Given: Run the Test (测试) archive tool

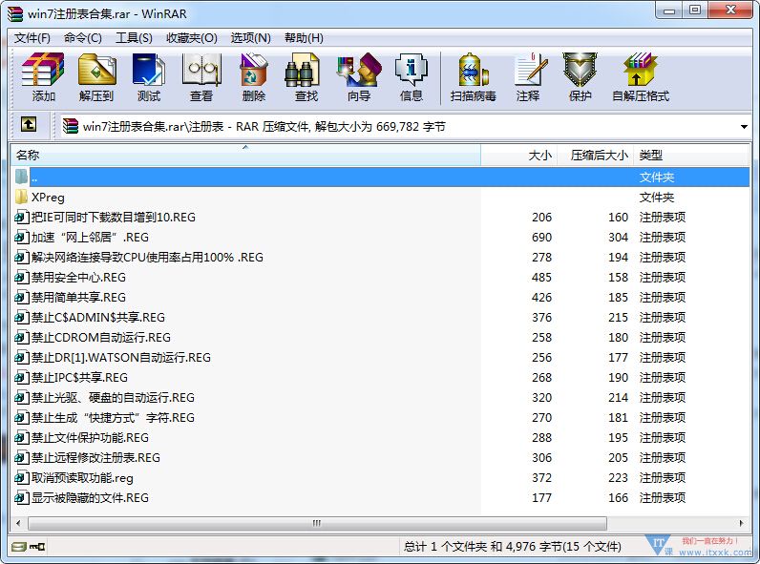Looking at the screenshot, I should tap(148, 76).
